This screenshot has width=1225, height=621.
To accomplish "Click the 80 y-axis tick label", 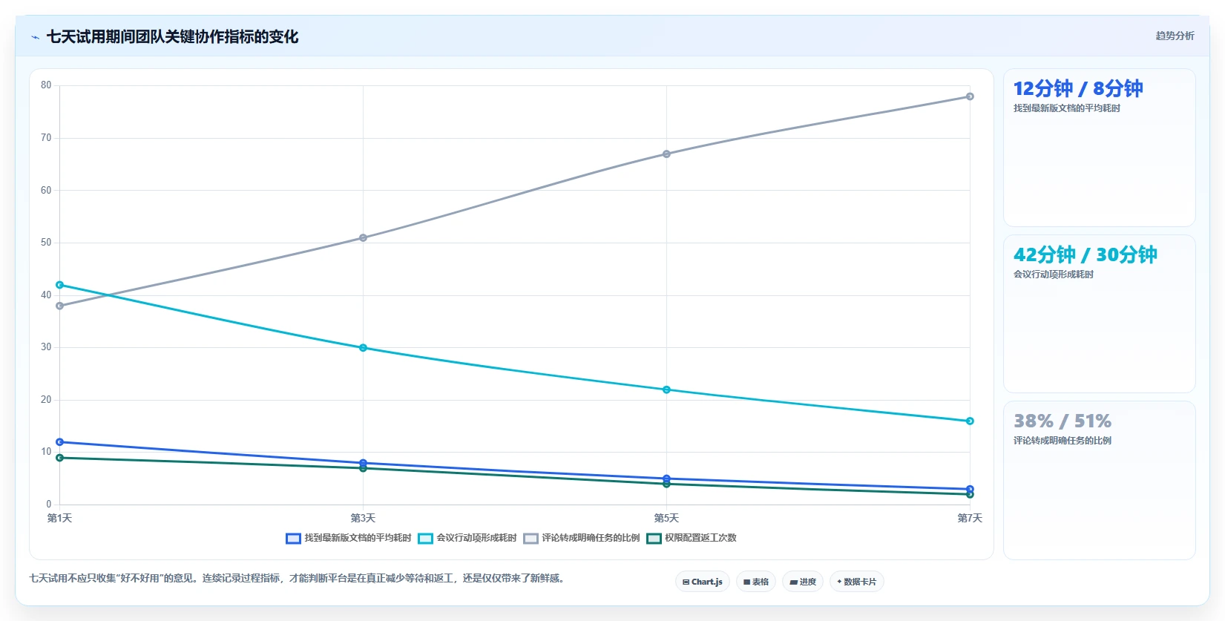I will (x=46, y=85).
